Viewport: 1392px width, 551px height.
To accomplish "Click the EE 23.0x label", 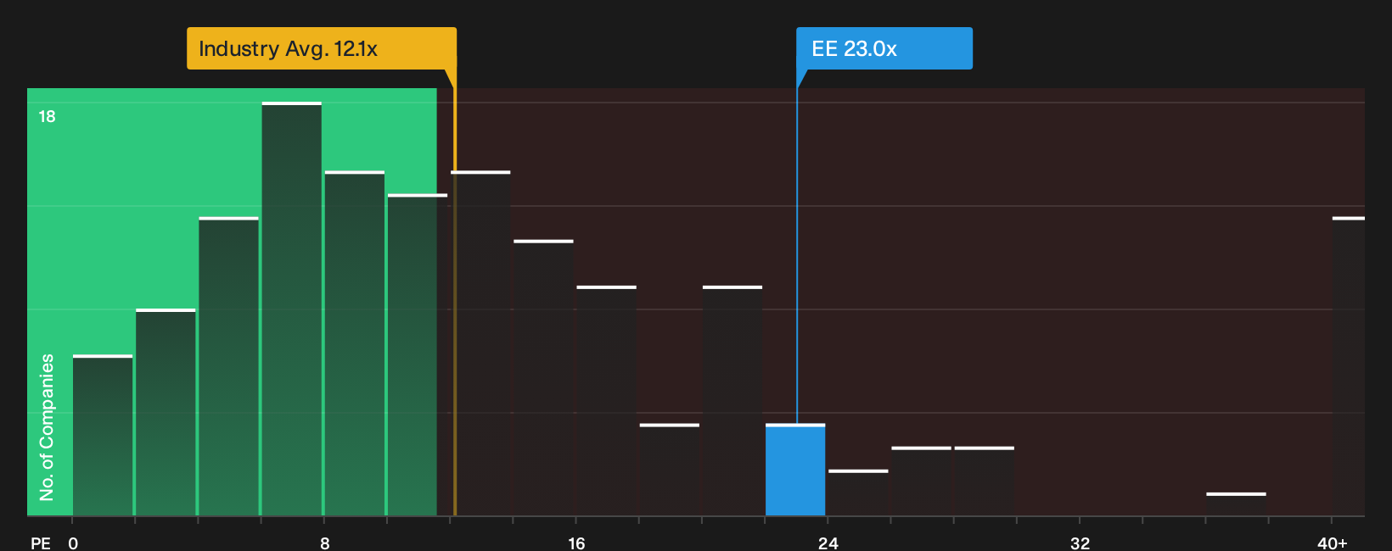I will 884,48.
